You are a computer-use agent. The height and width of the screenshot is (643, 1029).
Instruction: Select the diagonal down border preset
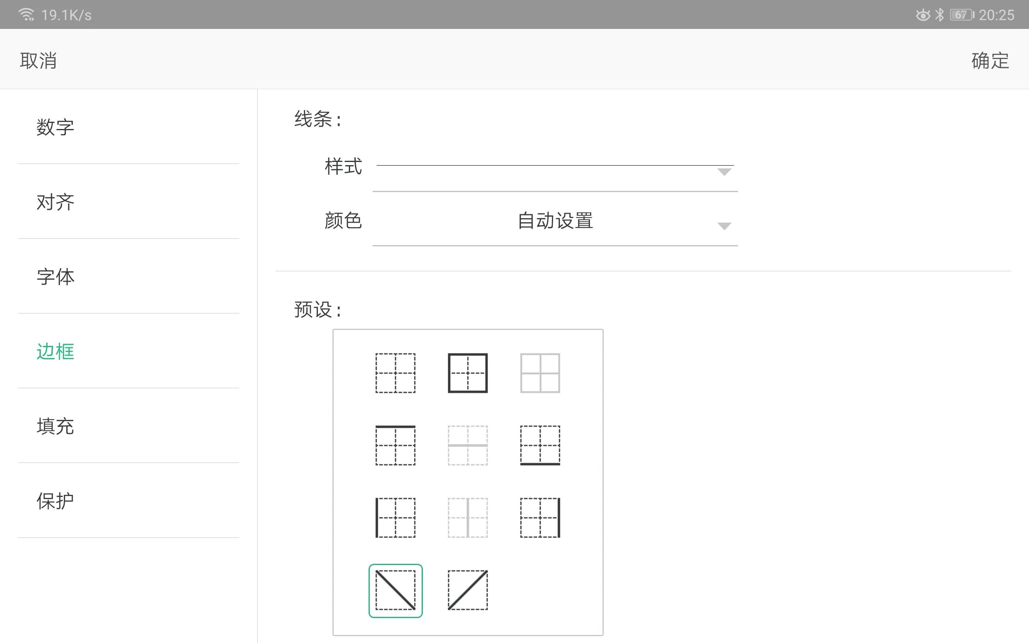tap(396, 590)
